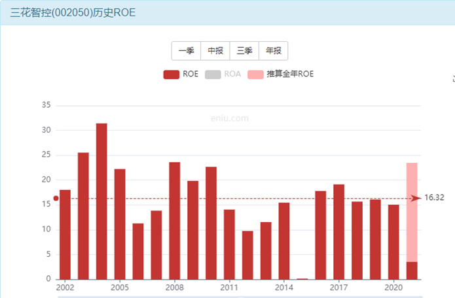The width and height of the screenshot is (455, 298).
Task: Click the dark red 2021 ROE bar
Action: pos(412,271)
